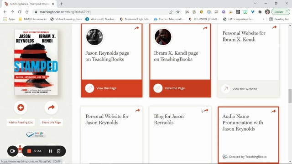
Task: Delete the recording with trash icon
Action: (x=59, y=151)
